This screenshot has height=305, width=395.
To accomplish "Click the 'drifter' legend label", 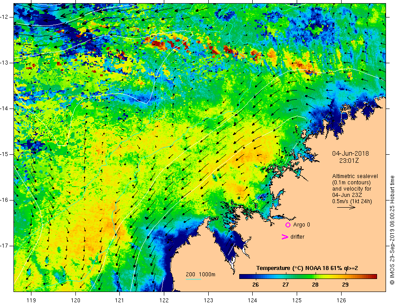I will (x=297, y=237).
